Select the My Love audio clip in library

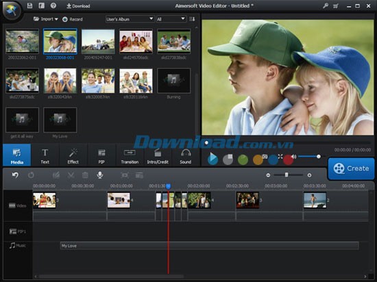[60, 120]
